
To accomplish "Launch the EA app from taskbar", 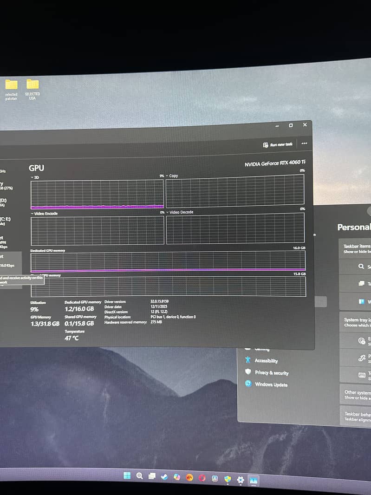I will (x=189, y=477).
